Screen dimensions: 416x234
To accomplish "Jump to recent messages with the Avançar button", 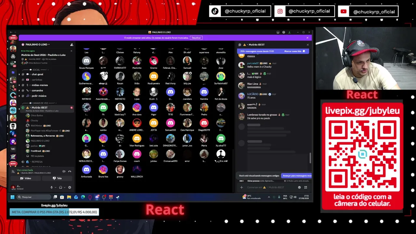I will point(297,176).
